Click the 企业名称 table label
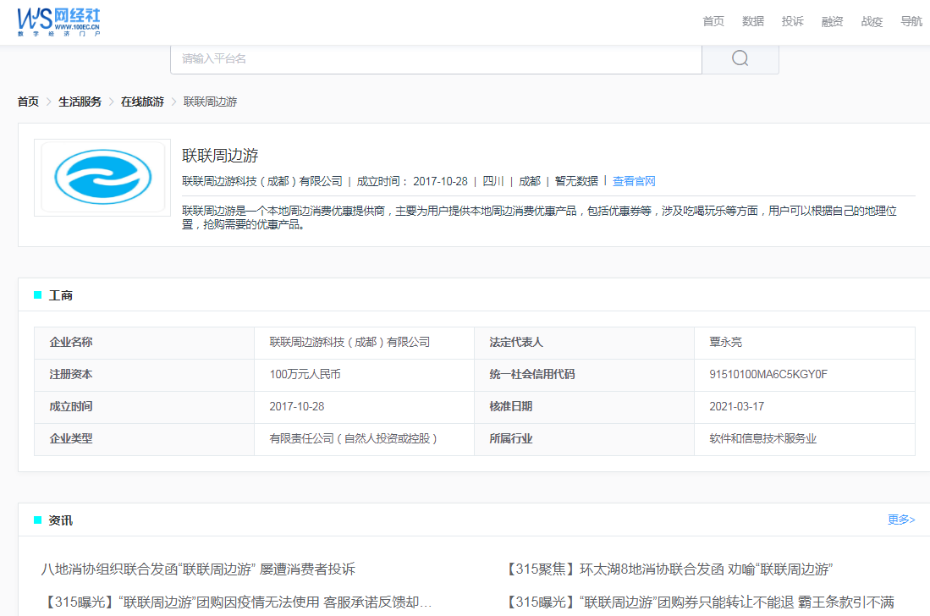The image size is (930, 616). point(71,342)
